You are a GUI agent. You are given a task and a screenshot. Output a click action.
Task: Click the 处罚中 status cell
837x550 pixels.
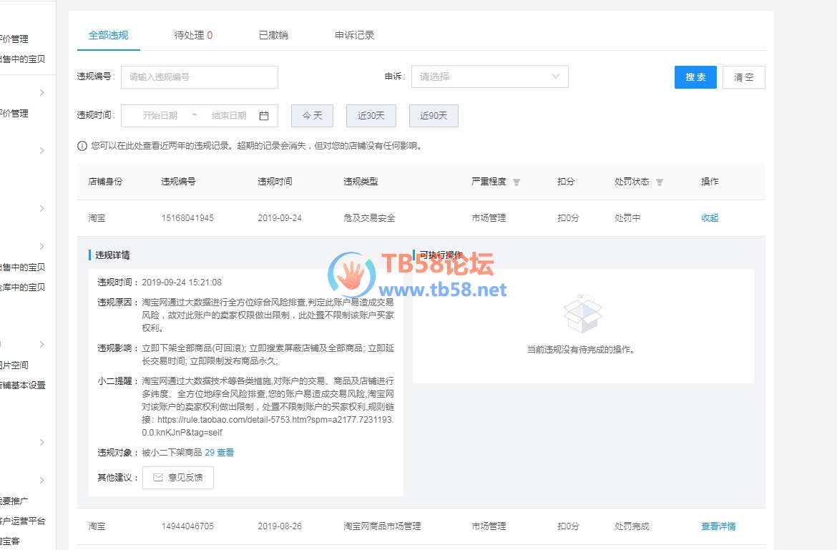coord(628,217)
